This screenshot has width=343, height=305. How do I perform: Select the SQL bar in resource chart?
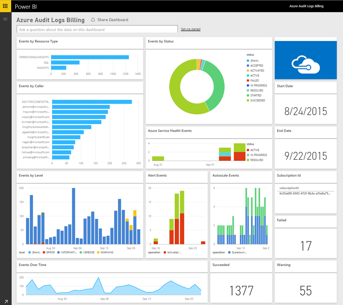point(65,63)
